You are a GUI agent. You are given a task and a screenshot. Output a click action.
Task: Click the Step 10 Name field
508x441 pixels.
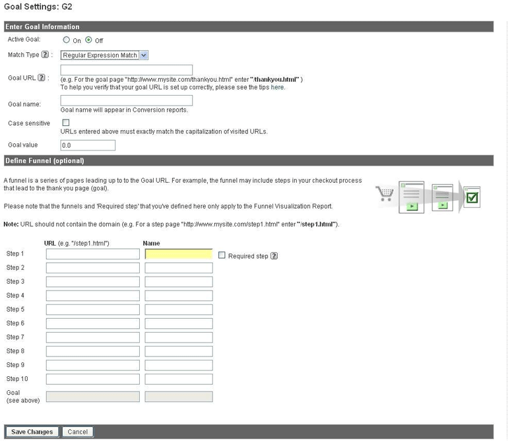click(x=179, y=380)
